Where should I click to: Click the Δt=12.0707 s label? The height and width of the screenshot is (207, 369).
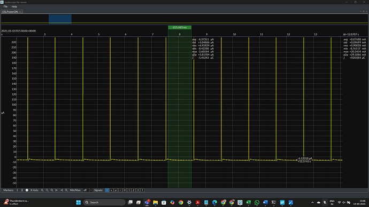tap(351, 34)
